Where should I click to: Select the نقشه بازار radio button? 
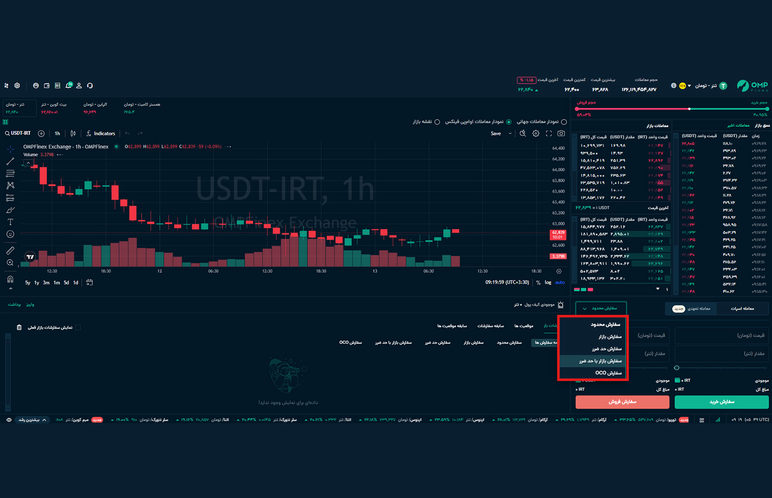437,122
